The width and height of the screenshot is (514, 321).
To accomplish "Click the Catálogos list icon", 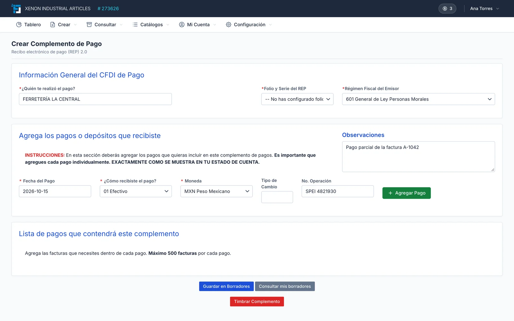I will 135,25.
